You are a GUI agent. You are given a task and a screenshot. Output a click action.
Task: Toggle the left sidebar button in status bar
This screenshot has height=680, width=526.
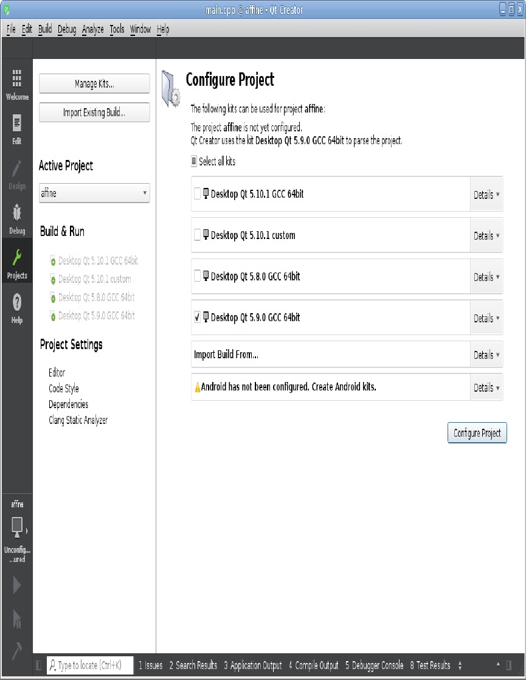point(38,665)
